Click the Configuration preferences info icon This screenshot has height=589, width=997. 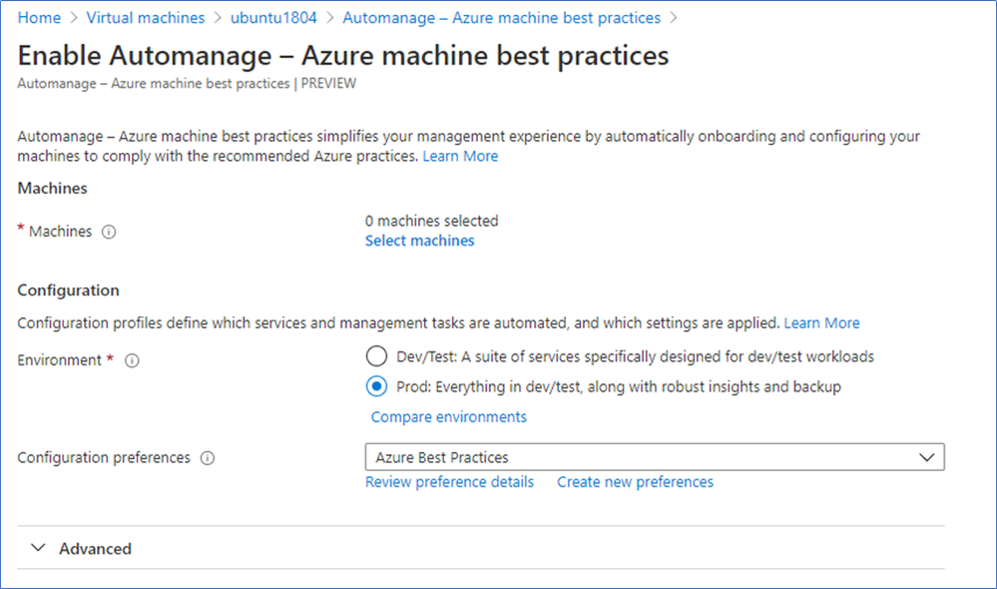click(208, 458)
